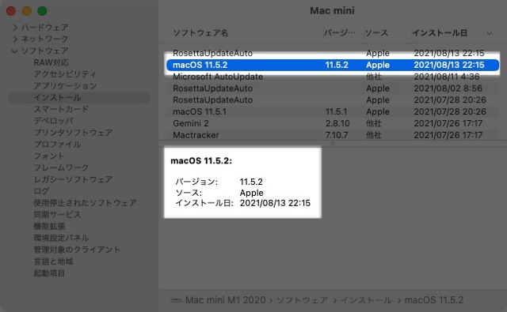Select フォント in sidebar

[49, 156]
